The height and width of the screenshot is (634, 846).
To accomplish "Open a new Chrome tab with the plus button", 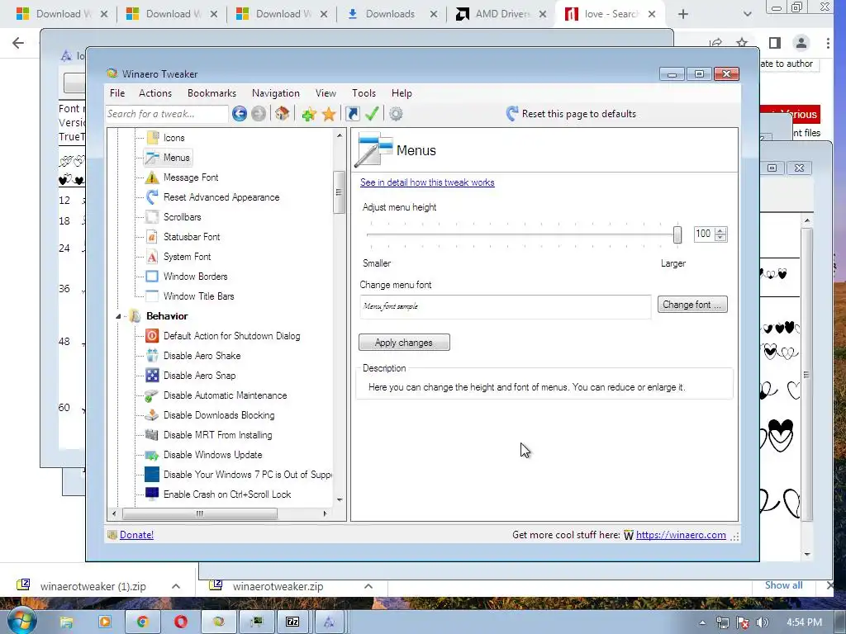I will pyautogui.click(x=683, y=14).
